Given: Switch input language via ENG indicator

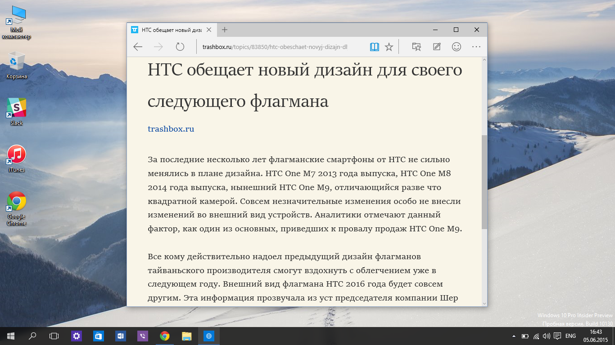Looking at the screenshot, I should pos(571,336).
